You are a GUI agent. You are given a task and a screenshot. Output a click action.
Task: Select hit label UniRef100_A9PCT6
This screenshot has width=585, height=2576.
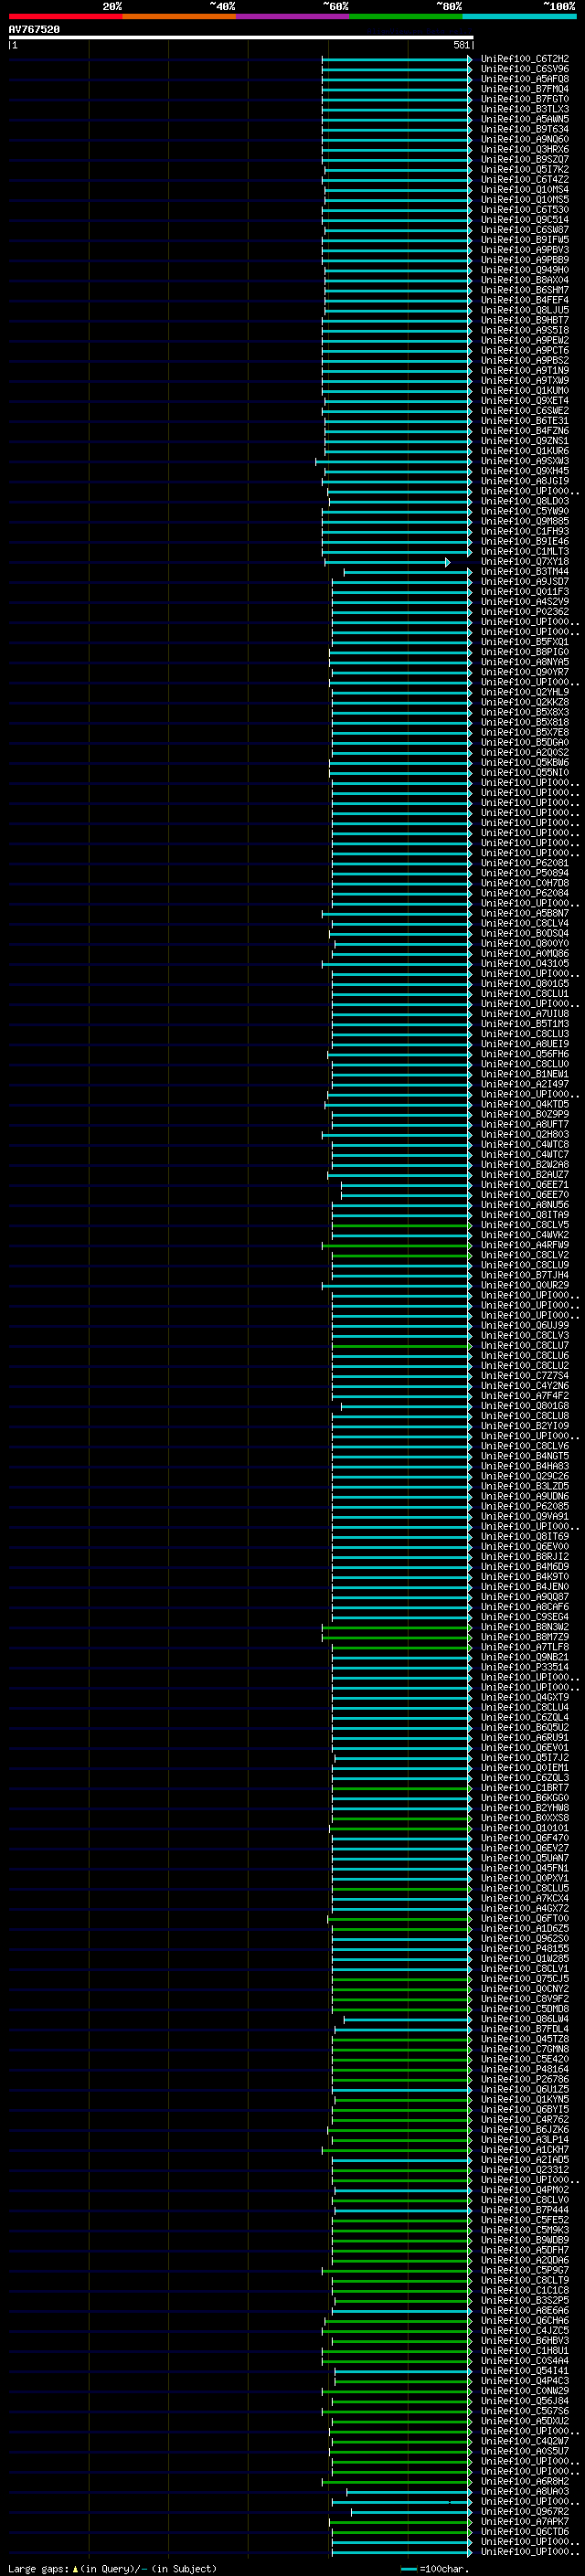[525, 350]
